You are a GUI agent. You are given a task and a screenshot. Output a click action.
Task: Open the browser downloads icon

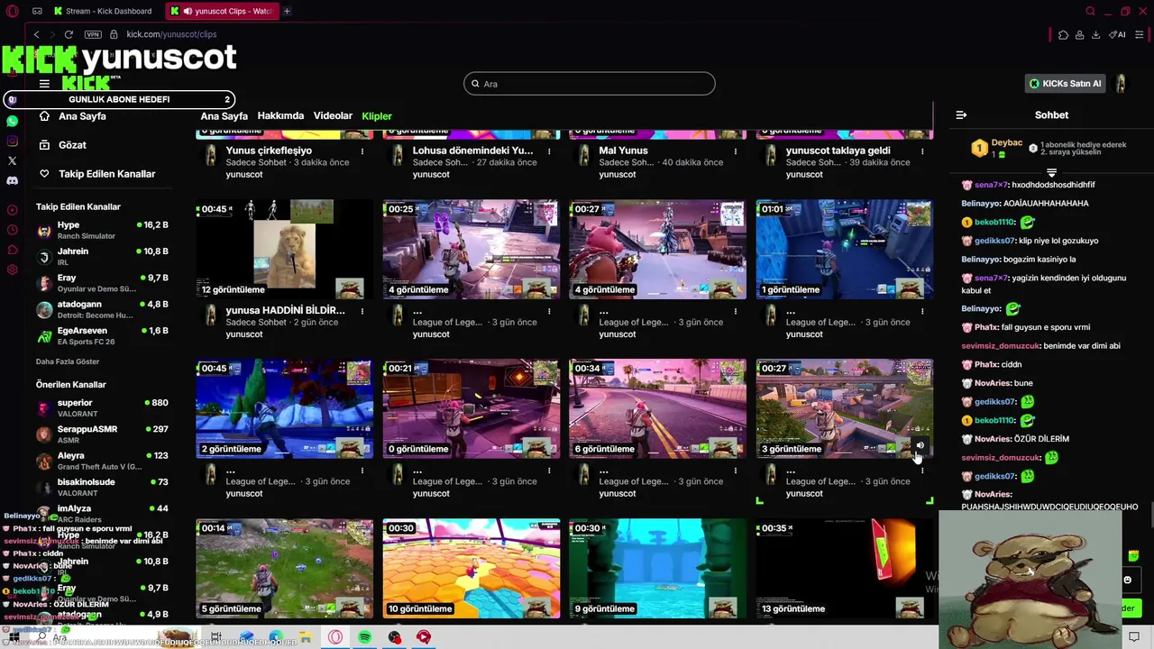coord(1095,34)
